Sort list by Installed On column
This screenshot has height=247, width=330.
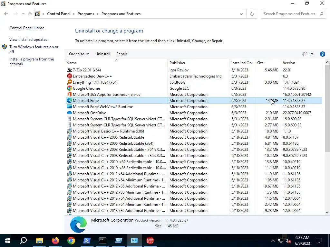click(x=242, y=63)
